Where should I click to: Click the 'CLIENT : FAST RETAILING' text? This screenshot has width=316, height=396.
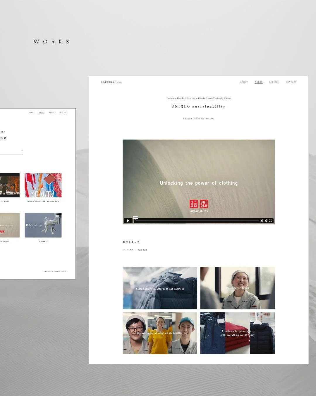pyautogui.click(x=199, y=119)
